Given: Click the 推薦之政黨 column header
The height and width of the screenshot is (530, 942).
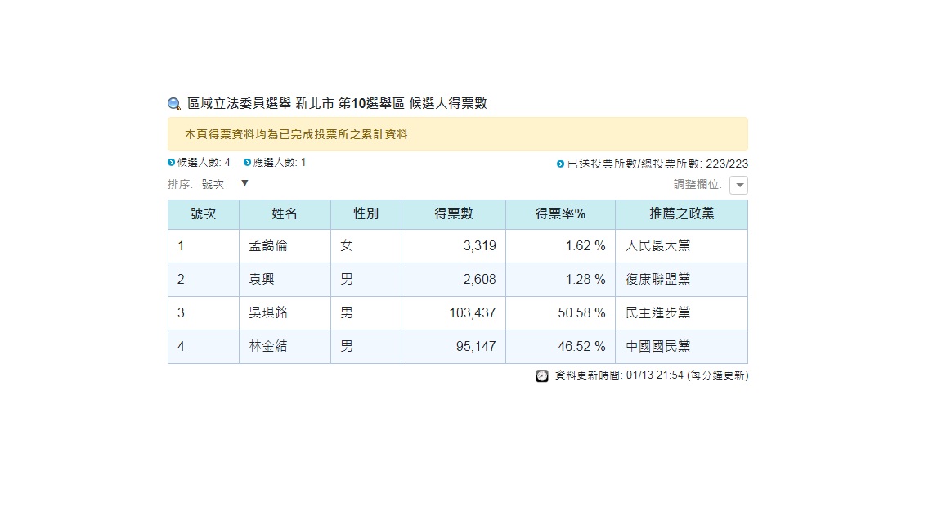Looking at the screenshot, I should click(681, 214).
